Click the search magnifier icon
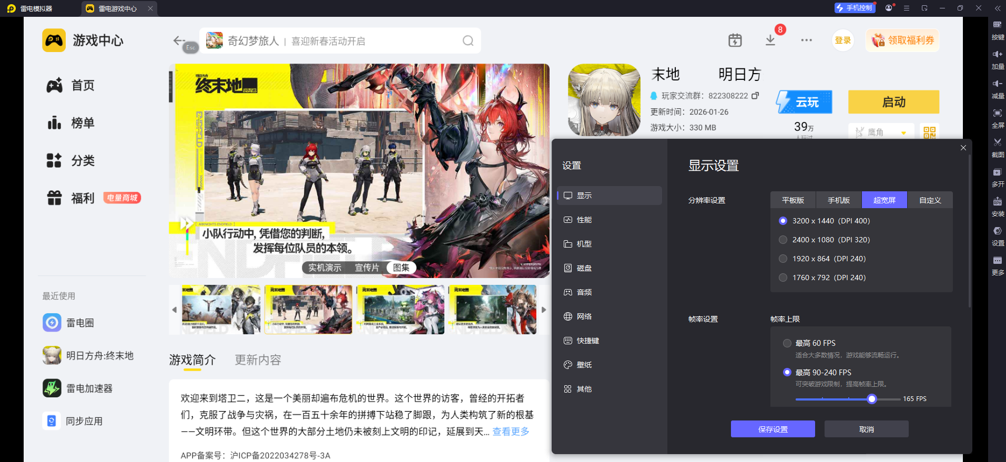 (x=468, y=41)
